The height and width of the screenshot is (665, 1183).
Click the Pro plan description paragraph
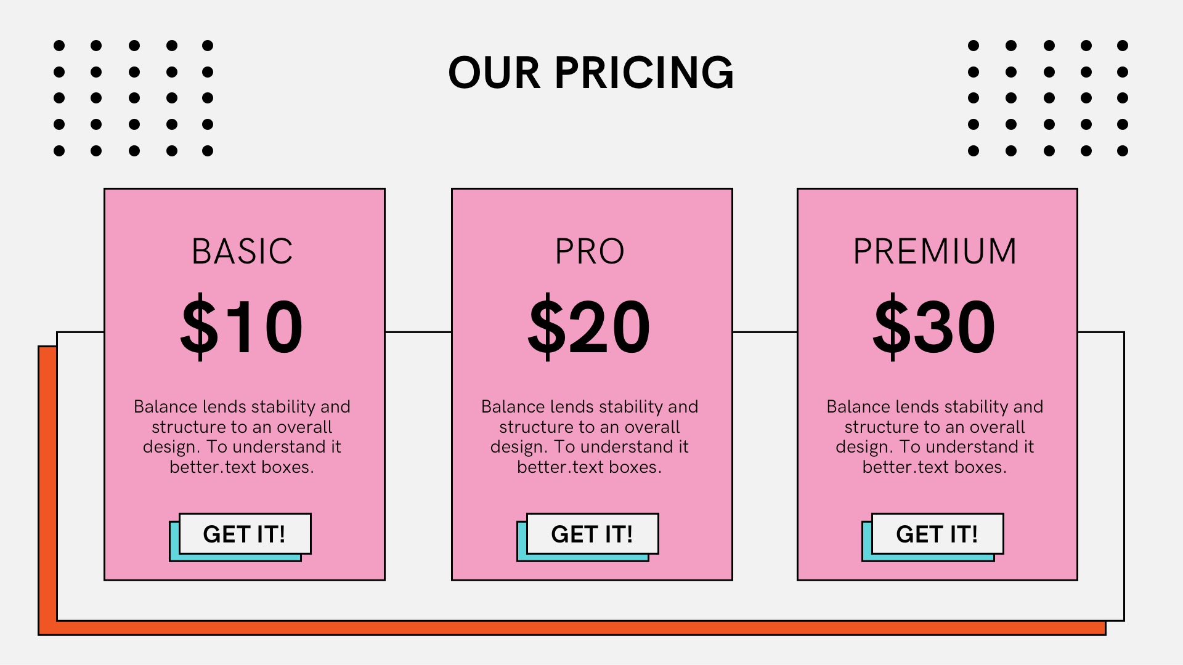(x=590, y=437)
